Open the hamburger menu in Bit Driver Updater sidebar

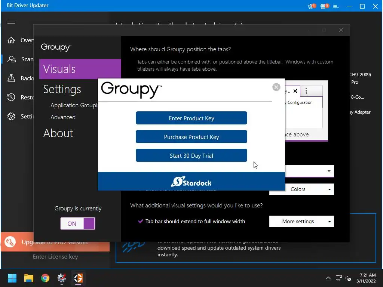(11, 22)
